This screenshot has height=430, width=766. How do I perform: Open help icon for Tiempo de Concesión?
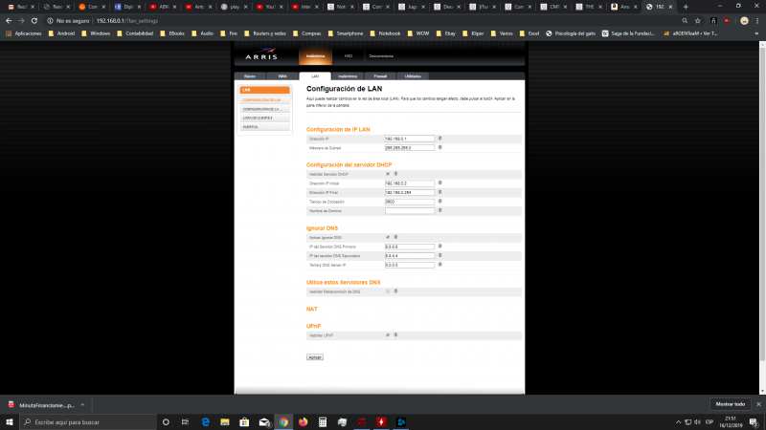(439, 202)
